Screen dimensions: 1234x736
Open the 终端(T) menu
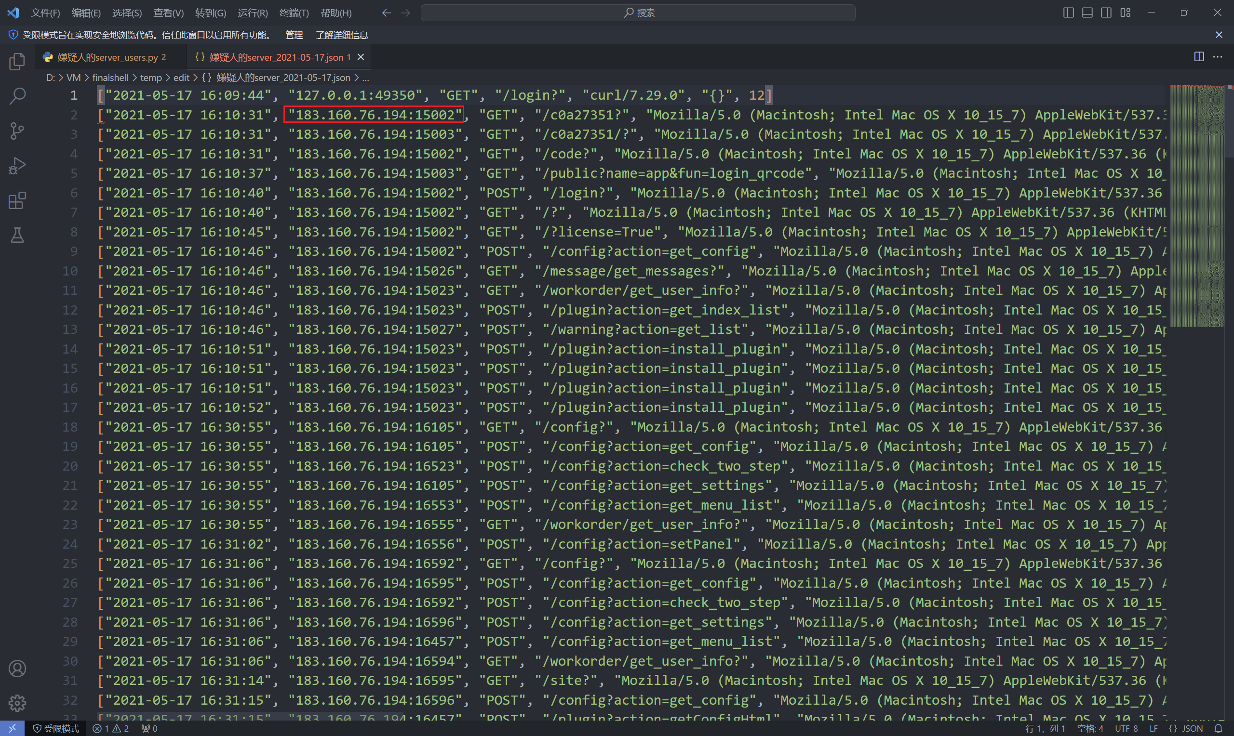294,13
